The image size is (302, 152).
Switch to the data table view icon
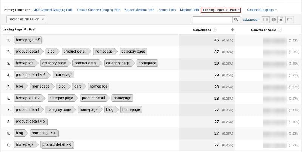(265, 20)
